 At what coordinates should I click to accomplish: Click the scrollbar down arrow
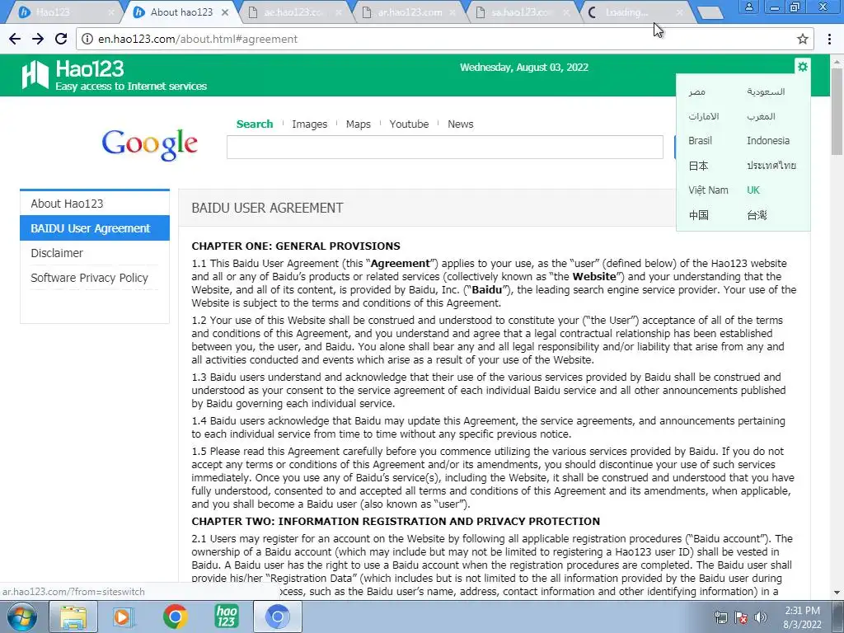[x=837, y=593]
